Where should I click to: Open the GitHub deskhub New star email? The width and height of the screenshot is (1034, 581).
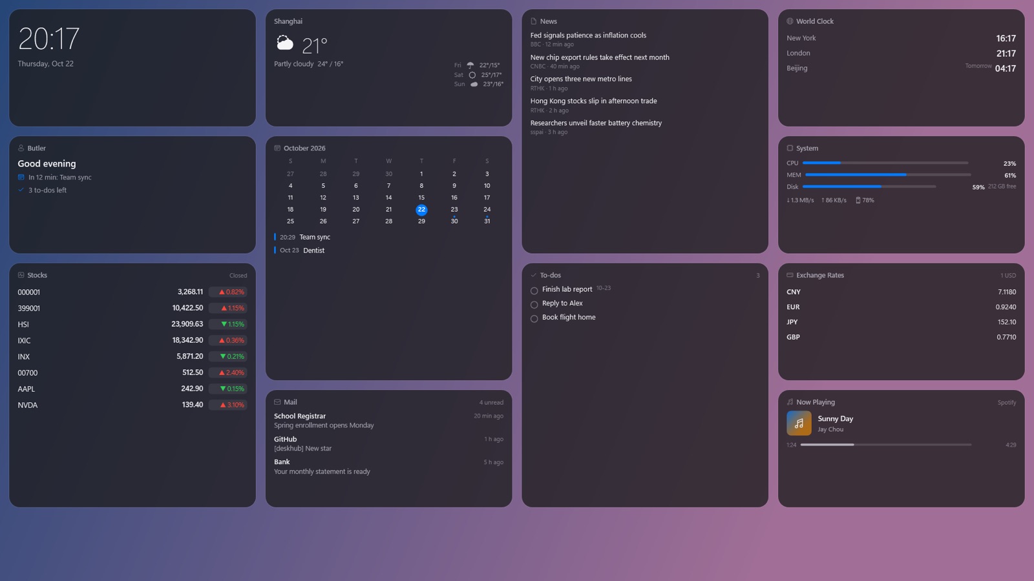point(388,443)
